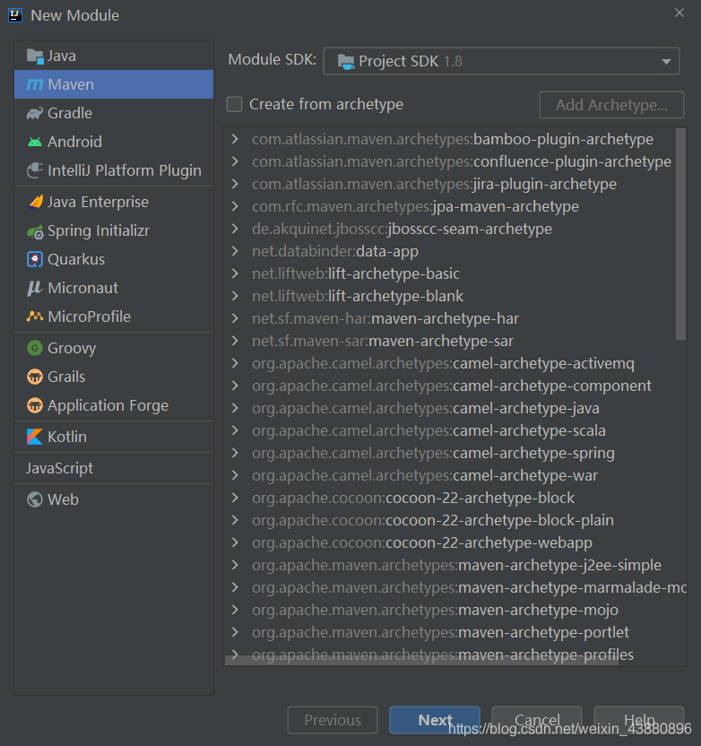The width and height of the screenshot is (701, 746).
Task: Select maven-archetype-portlet row
Action: (x=455, y=632)
